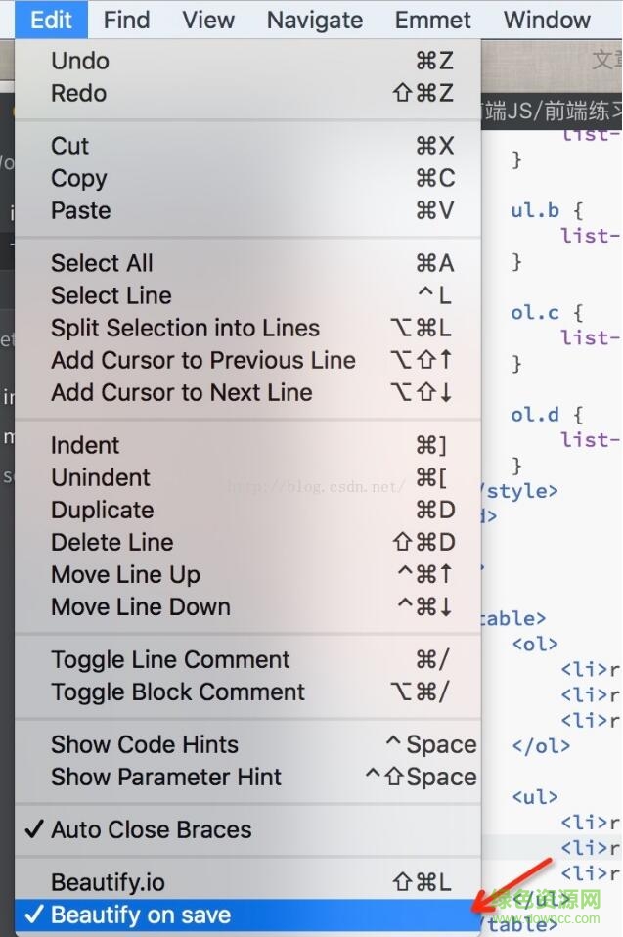Choose Select All menu item

(x=102, y=263)
